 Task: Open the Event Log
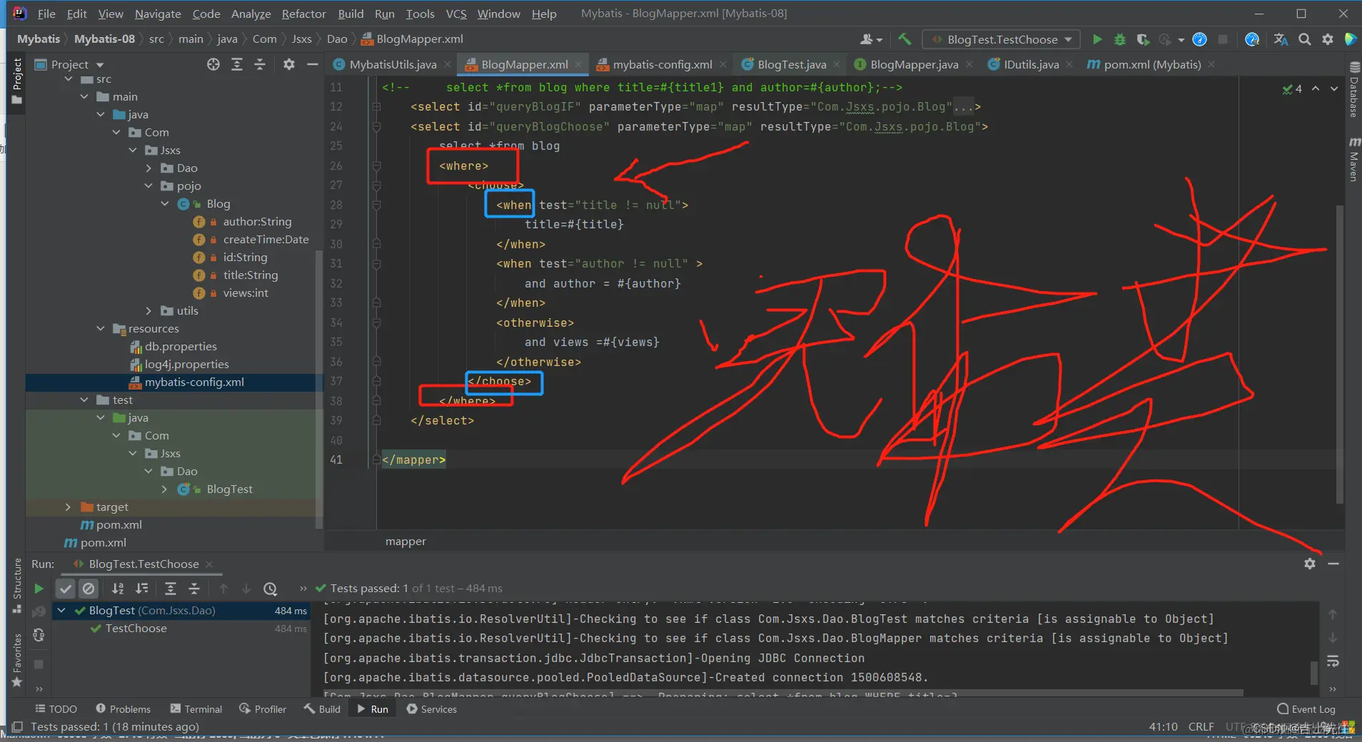coord(1306,709)
